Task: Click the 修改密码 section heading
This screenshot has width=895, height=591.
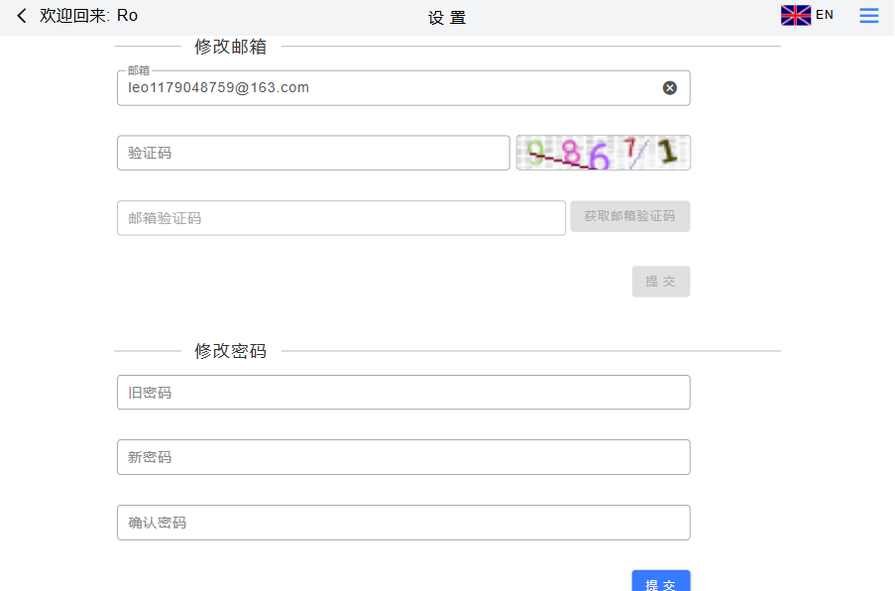Action: click(230, 351)
